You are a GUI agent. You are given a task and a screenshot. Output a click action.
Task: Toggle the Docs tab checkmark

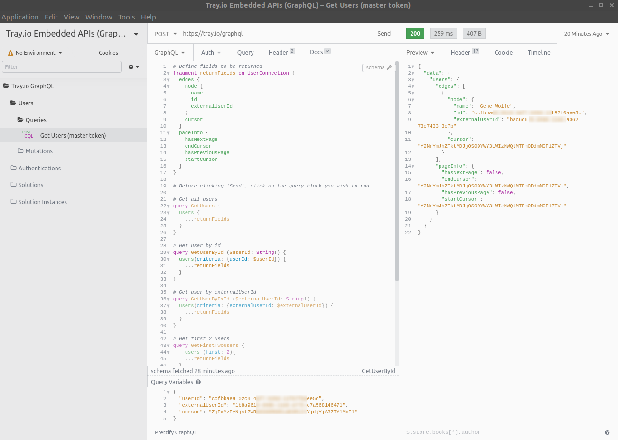point(328,51)
